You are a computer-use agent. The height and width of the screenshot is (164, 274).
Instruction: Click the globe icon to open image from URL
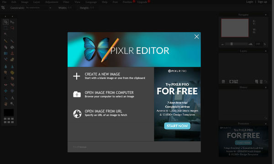(x=77, y=114)
